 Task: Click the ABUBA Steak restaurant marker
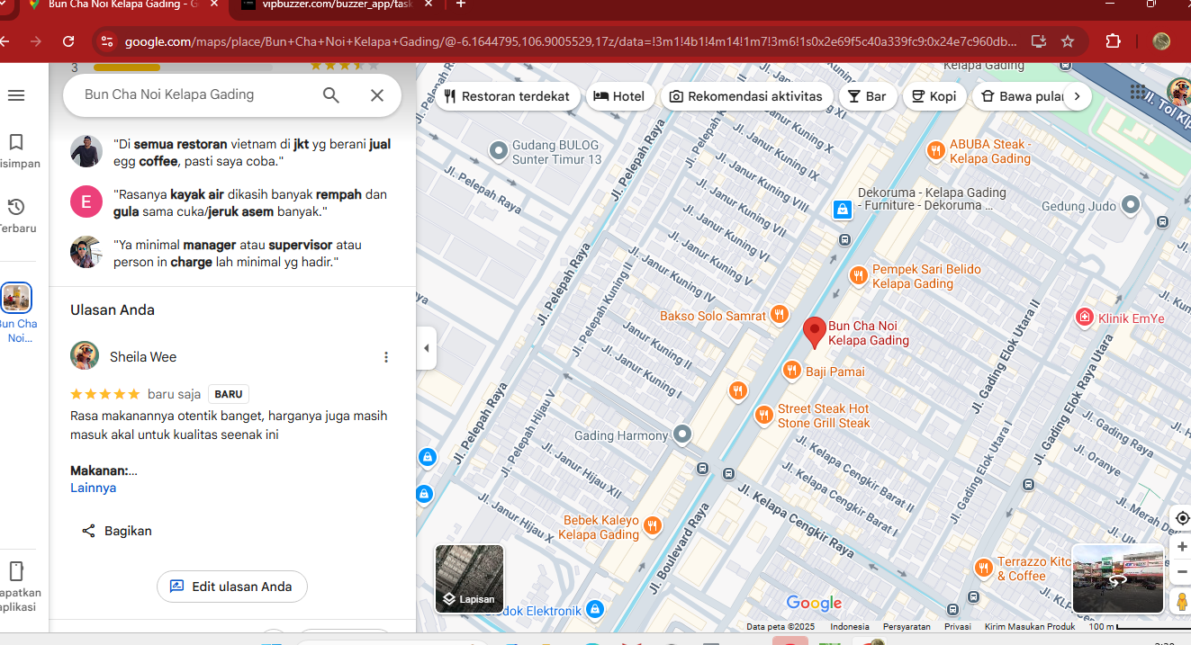click(x=936, y=150)
